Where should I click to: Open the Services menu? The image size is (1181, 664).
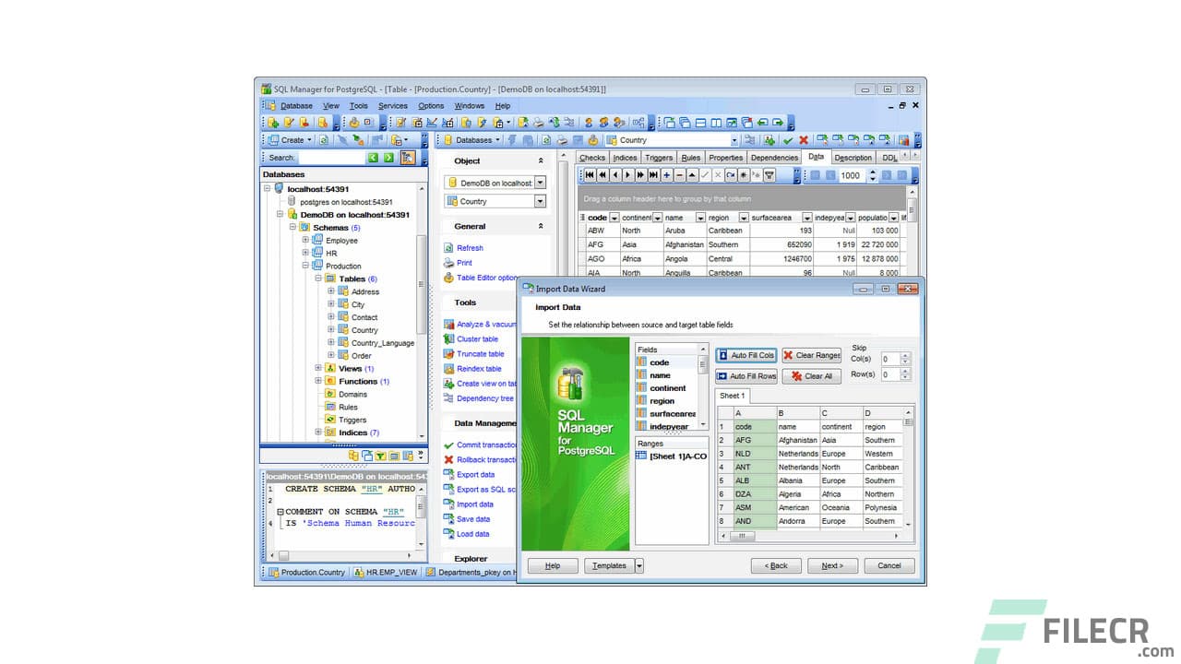(x=393, y=106)
